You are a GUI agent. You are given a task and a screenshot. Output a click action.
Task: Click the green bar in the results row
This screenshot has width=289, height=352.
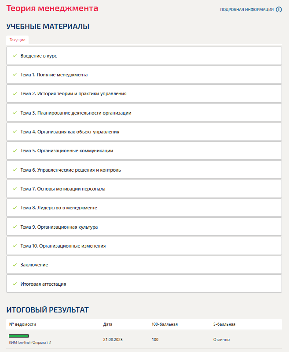click(19, 336)
